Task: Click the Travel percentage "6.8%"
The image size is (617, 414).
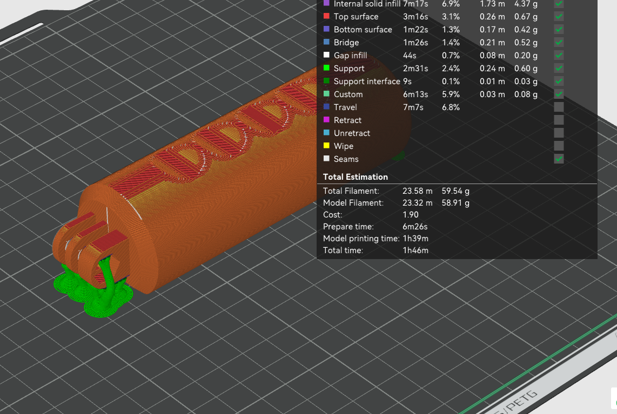Action: click(451, 107)
